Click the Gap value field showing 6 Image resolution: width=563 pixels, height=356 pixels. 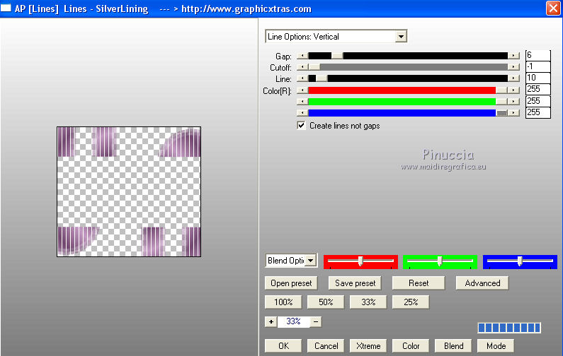click(538, 56)
